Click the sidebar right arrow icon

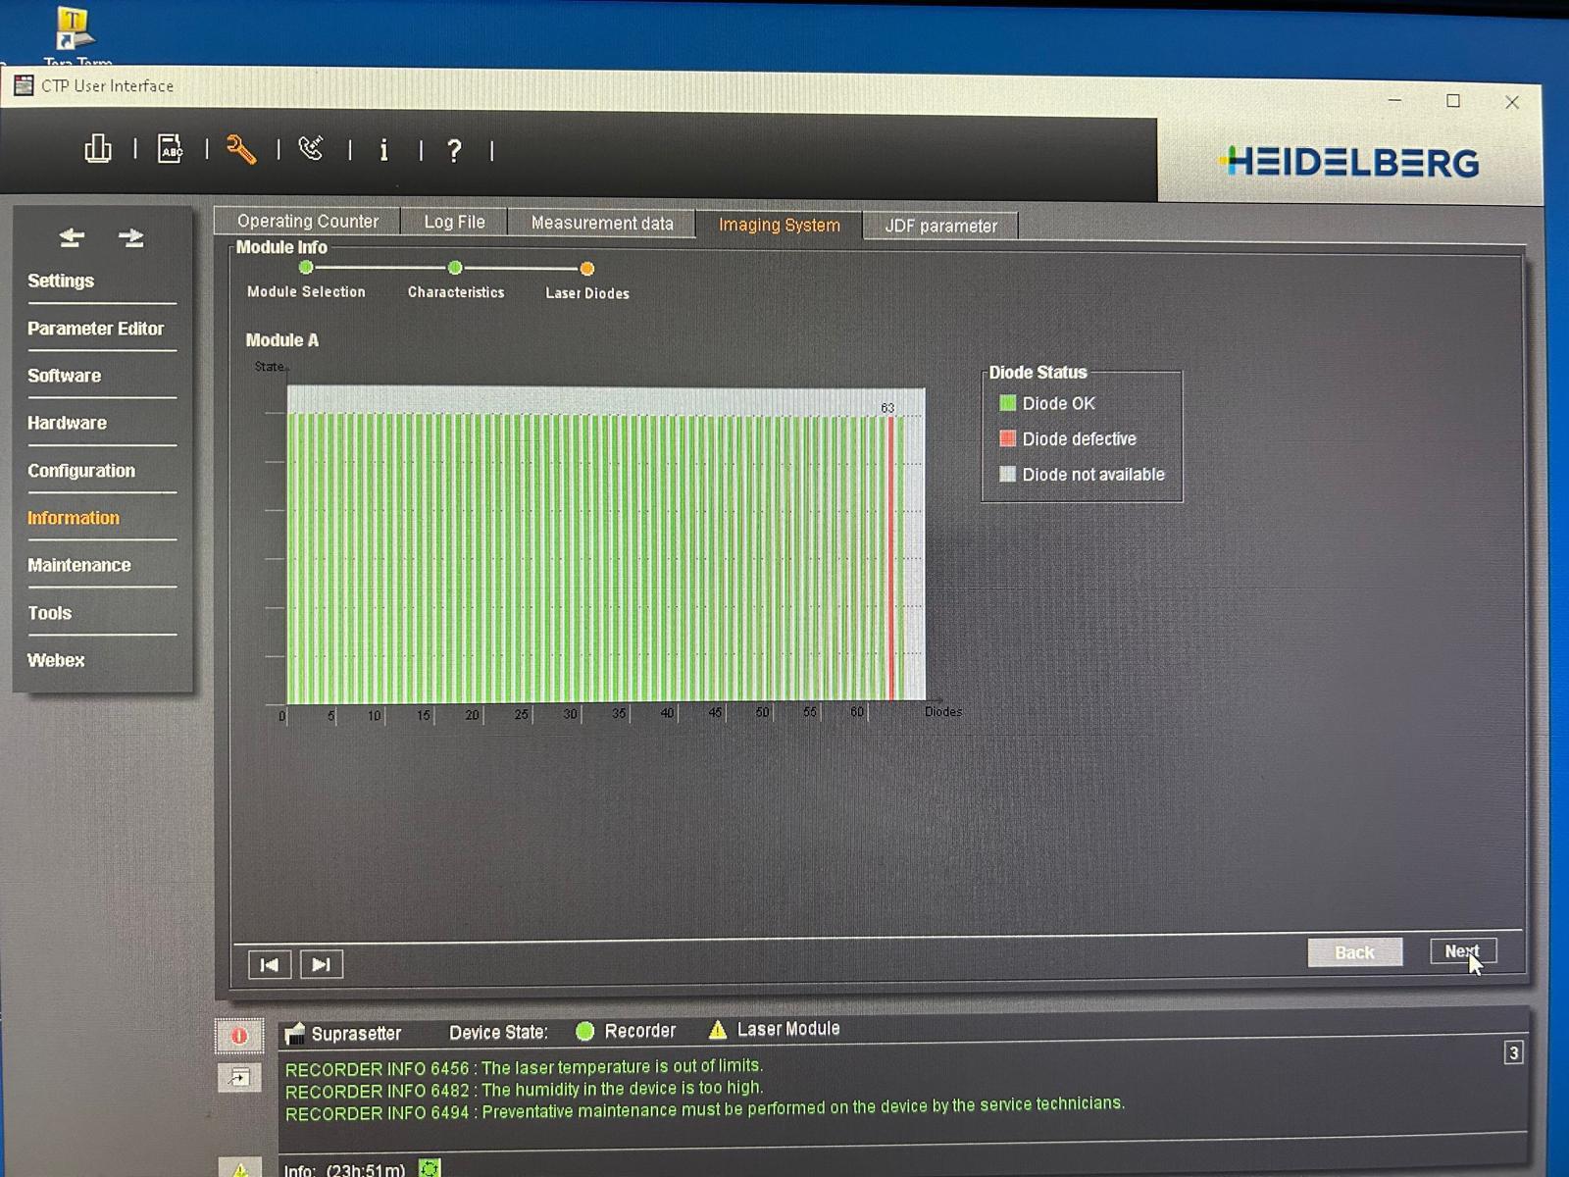[x=131, y=237]
